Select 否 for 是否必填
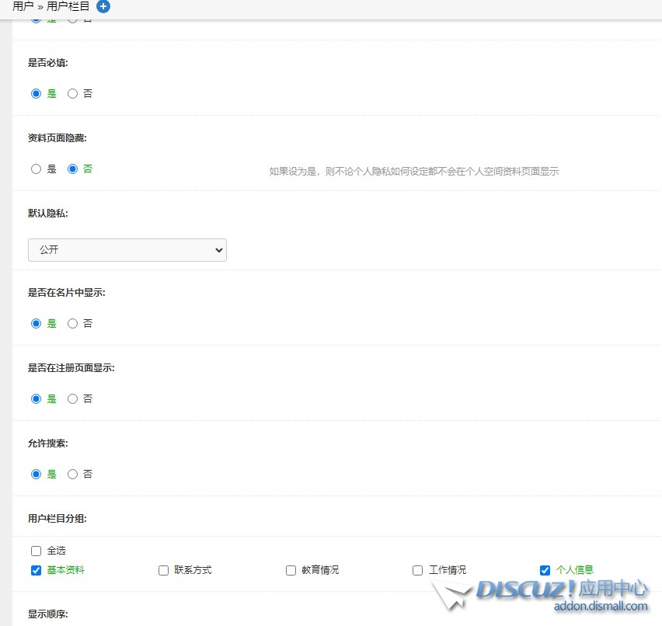662x626 pixels. tap(71, 93)
